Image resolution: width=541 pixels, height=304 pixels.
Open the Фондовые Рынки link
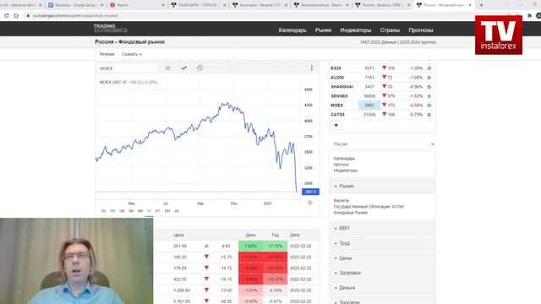pos(350,213)
